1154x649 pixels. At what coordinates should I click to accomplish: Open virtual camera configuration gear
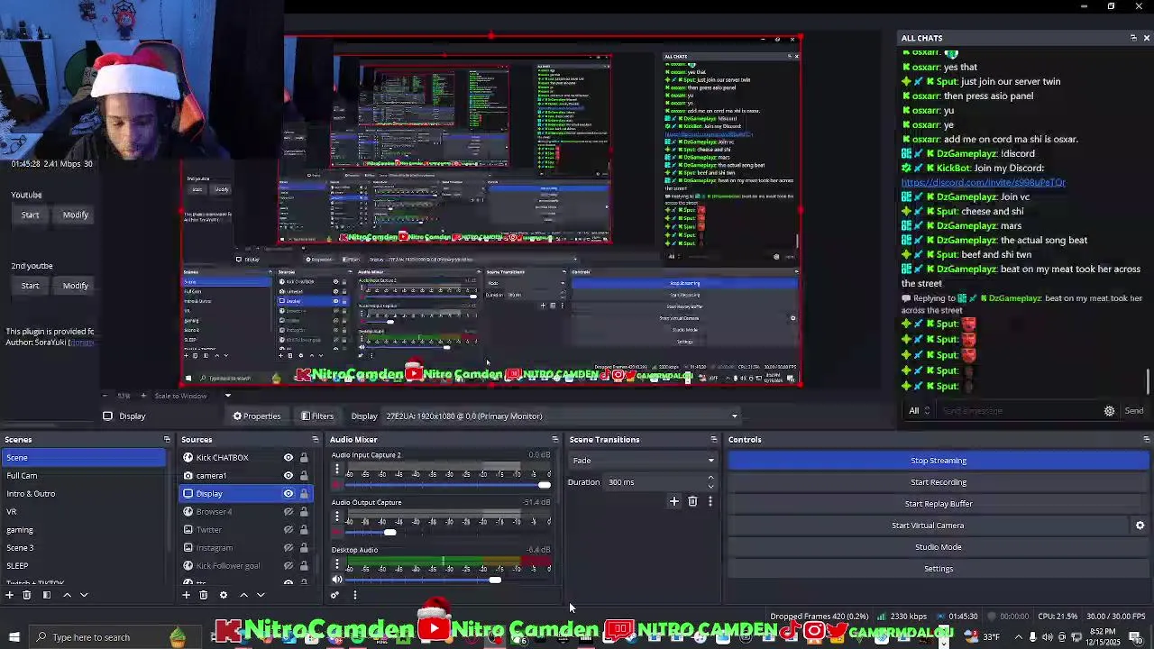[x=1140, y=526]
